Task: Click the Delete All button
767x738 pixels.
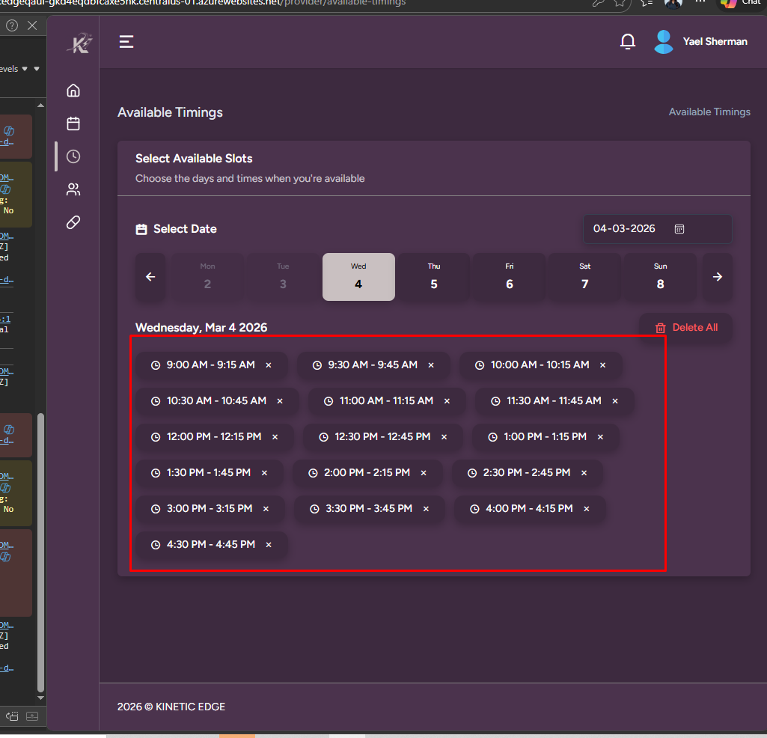Action: click(686, 328)
